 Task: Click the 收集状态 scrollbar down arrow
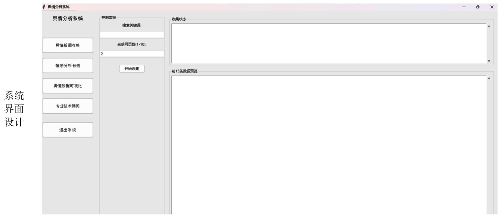[489, 61]
